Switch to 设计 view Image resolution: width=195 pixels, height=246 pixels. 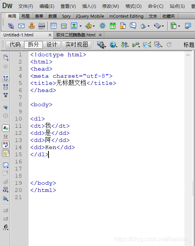click(x=51, y=45)
